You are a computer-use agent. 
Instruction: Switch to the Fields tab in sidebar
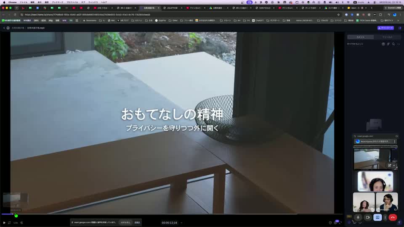click(x=387, y=37)
